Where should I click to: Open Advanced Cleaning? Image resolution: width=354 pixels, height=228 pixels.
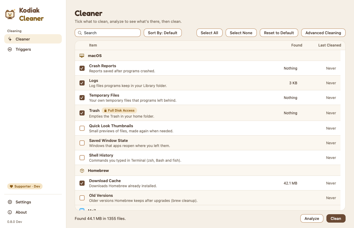coord(323,33)
